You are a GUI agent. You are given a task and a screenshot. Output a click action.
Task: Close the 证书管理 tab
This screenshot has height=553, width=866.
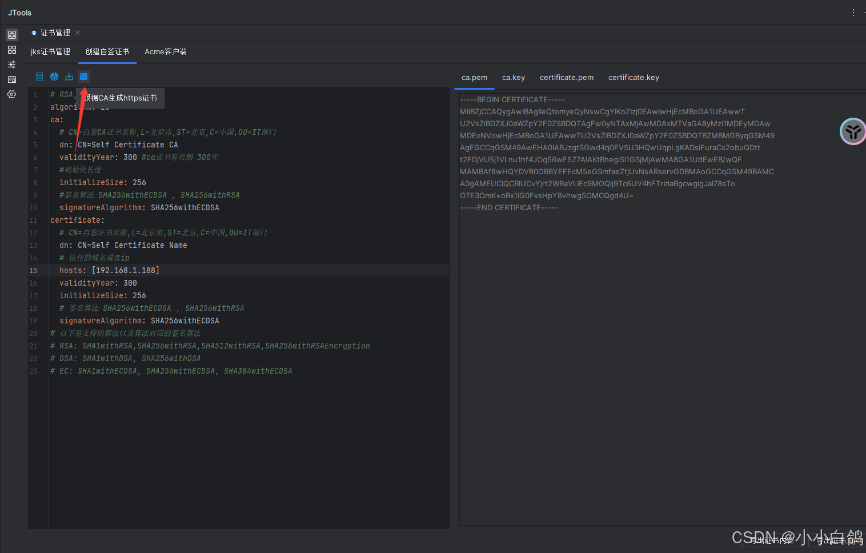[78, 33]
